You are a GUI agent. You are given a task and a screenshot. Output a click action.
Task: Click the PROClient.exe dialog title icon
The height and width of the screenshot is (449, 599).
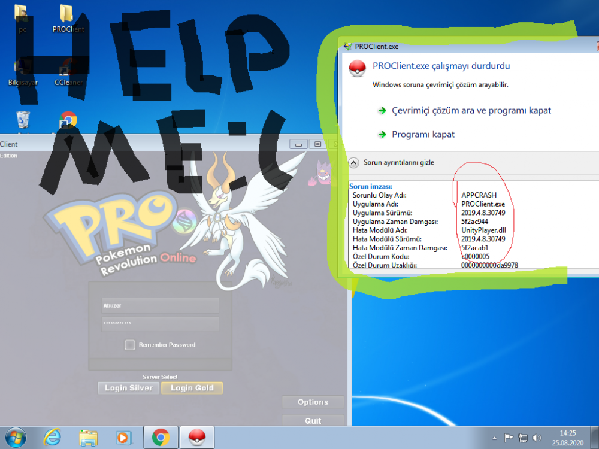[347, 47]
